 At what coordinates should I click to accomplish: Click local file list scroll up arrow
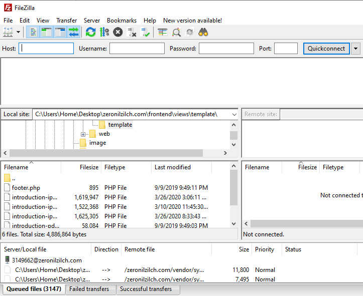(x=234, y=166)
